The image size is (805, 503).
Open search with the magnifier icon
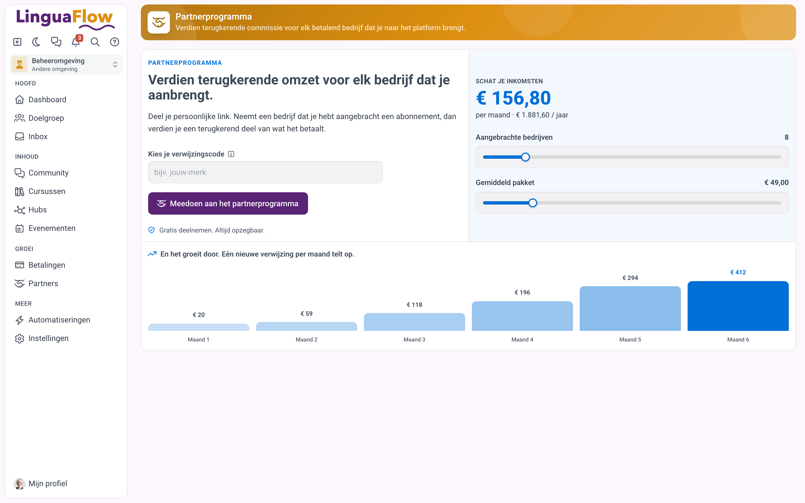[x=95, y=42]
